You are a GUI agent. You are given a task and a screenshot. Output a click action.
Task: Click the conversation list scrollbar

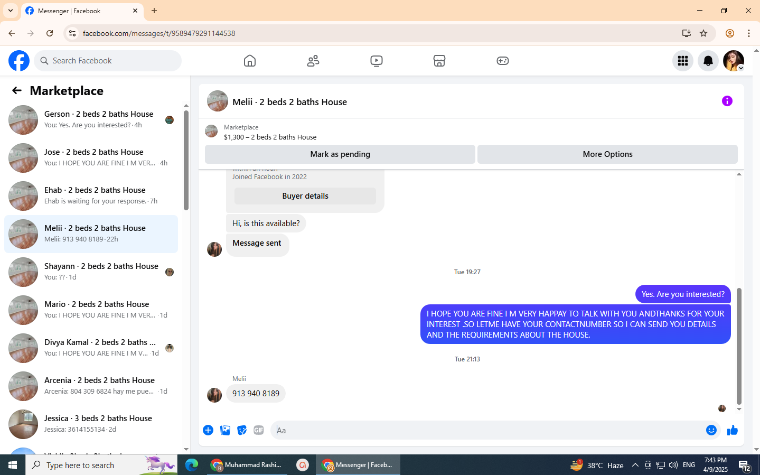(186, 161)
